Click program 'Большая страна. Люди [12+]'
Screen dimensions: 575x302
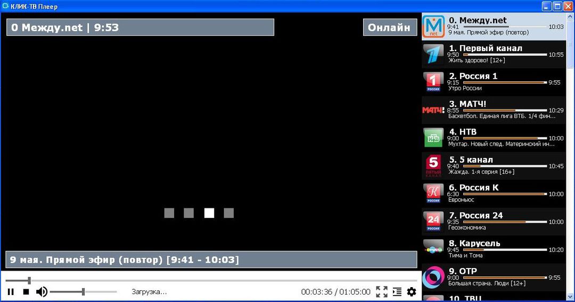coord(487,283)
